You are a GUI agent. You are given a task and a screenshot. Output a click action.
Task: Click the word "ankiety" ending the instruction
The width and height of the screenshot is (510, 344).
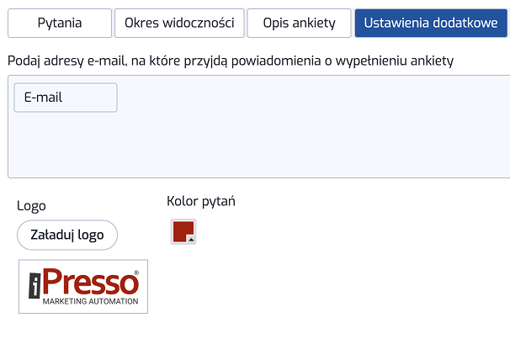(x=432, y=61)
